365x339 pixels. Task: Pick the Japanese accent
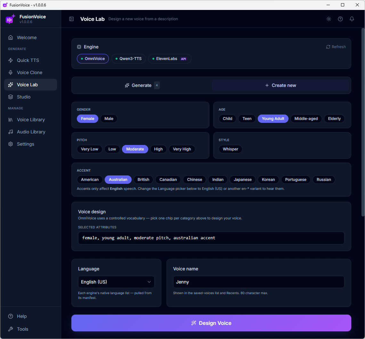[243, 180]
